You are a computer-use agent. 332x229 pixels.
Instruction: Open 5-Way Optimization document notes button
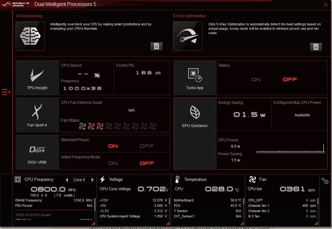point(316,47)
